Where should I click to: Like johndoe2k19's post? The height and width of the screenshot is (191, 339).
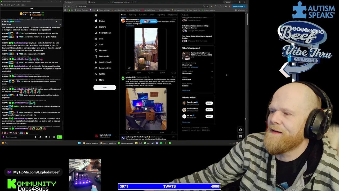[149, 132]
